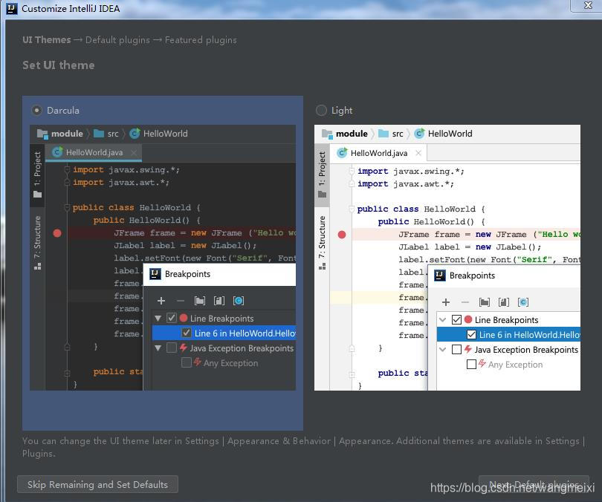
Task: Select the Darcula theme radio button
Action: 36,111
